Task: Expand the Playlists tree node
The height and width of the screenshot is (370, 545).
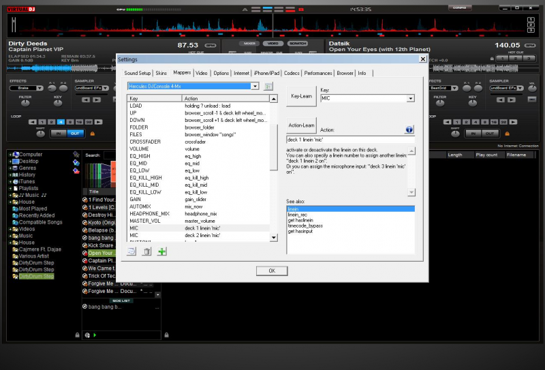Action: (x=10, y=188)
